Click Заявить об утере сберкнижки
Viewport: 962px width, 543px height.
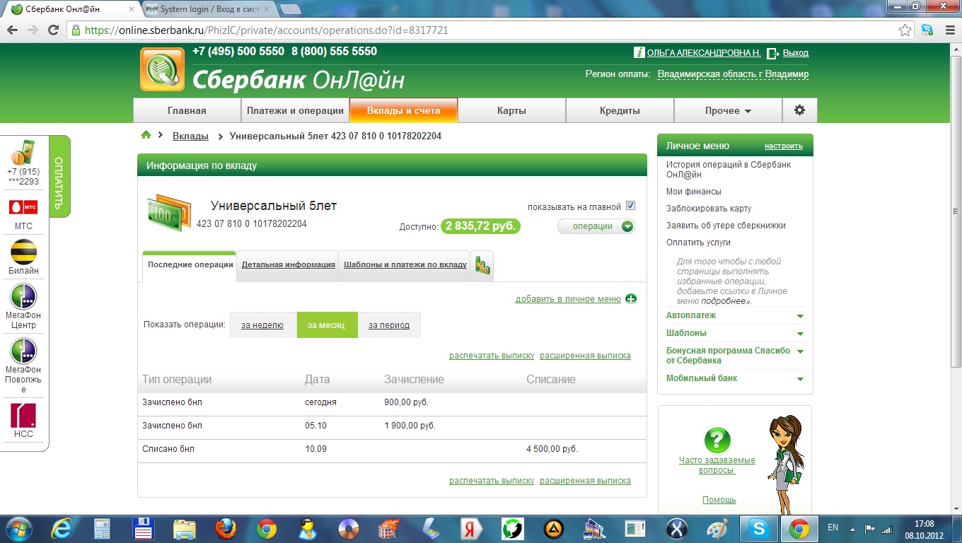click(726, 226)
